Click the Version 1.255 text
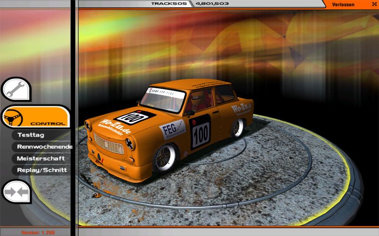Image resolution: width=379 pixels, height=236 pixels. click(38, 233)
